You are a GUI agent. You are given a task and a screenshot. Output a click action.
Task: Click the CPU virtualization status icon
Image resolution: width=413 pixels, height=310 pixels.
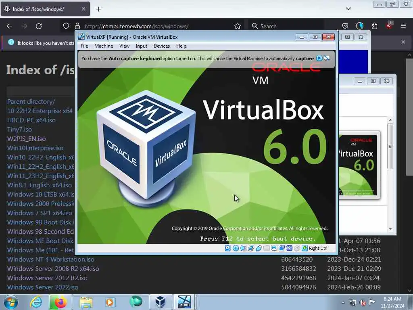(x=290, y=248)
